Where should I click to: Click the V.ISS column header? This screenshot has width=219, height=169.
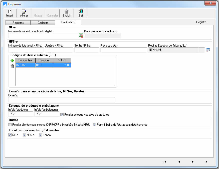[62, 60]
